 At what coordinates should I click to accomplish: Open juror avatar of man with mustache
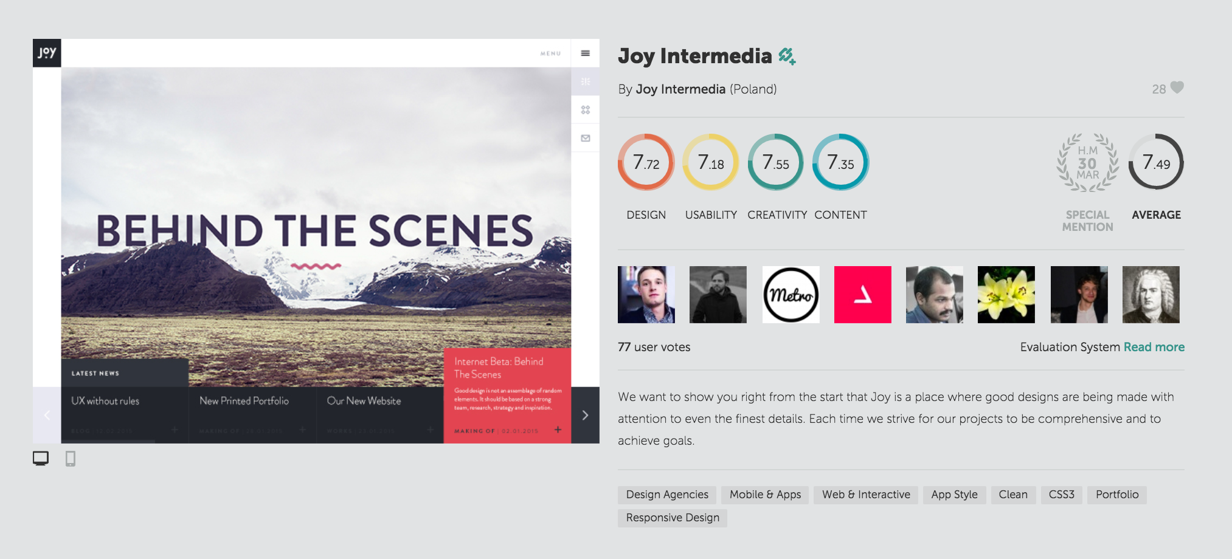point(935,295)
